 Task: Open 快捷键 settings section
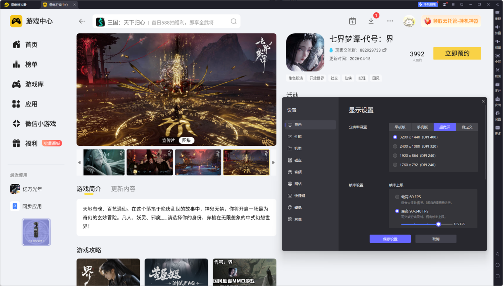[311, 195]
